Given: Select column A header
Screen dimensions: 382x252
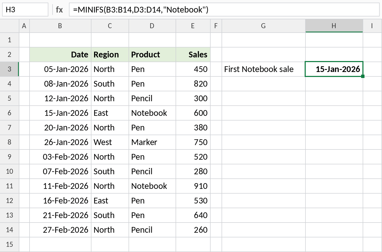Looking at the screenshot, I should [24, 26].
